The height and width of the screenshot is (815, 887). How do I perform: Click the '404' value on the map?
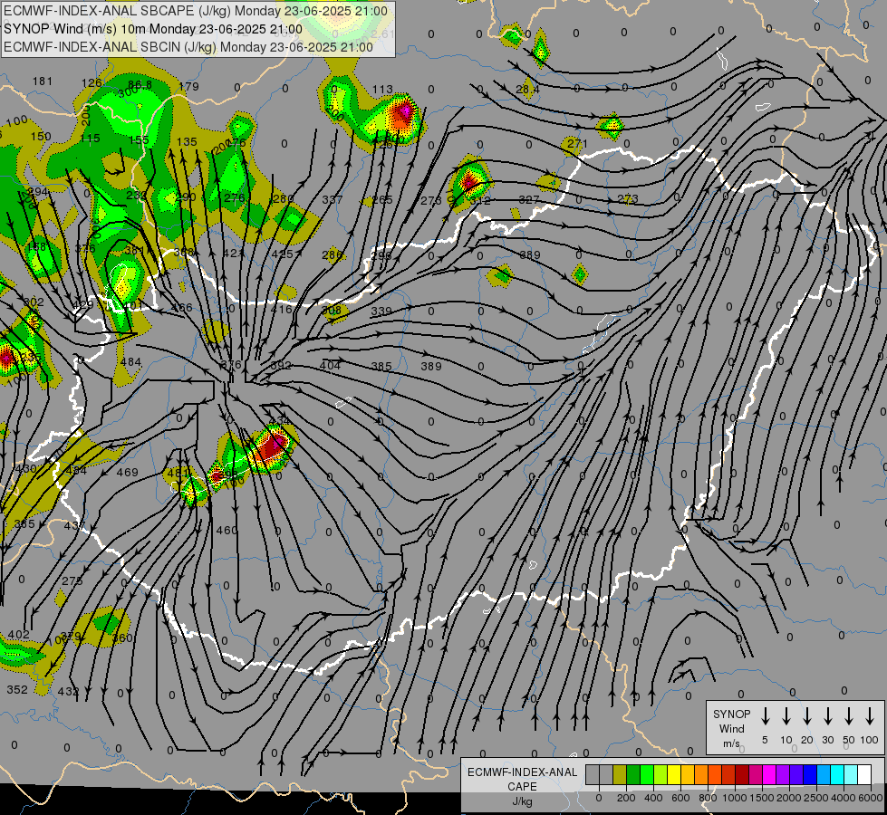[331, 365]
